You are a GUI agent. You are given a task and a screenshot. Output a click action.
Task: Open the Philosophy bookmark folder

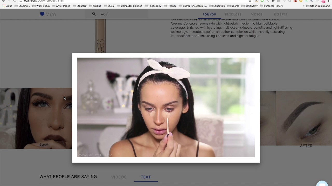pos(153,6)
